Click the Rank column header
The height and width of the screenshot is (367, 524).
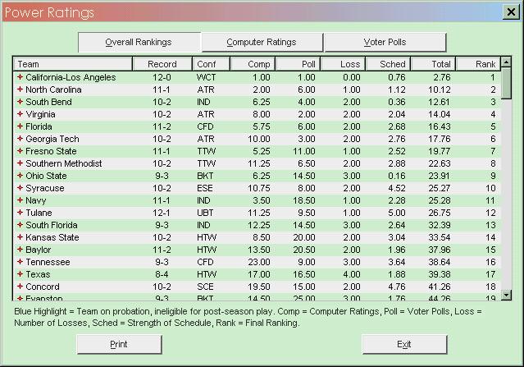(x=476, y=64)
